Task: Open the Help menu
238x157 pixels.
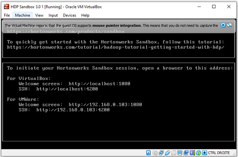Action: [85, 15]
